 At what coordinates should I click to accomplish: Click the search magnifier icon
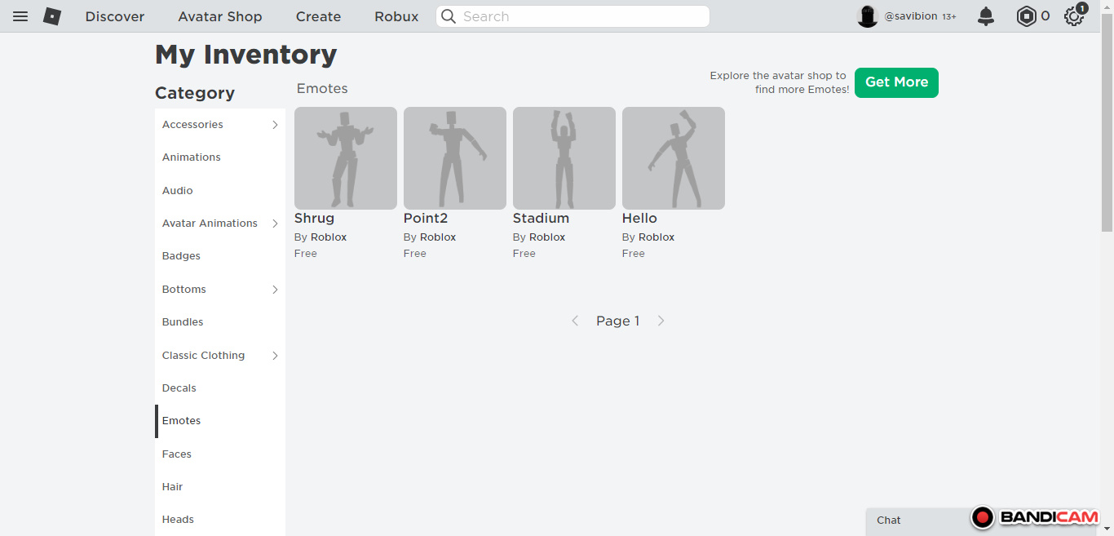449,16
